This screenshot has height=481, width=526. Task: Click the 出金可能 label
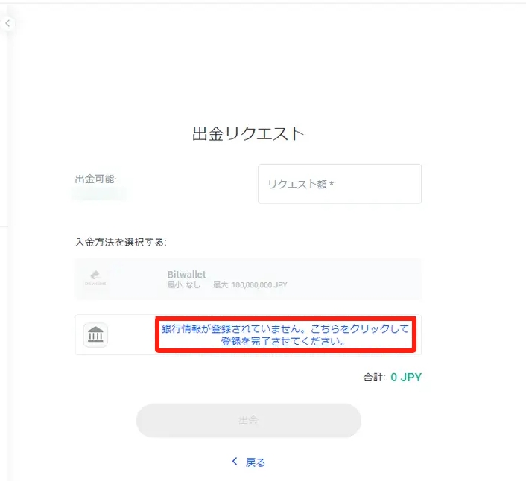[95, 179]
